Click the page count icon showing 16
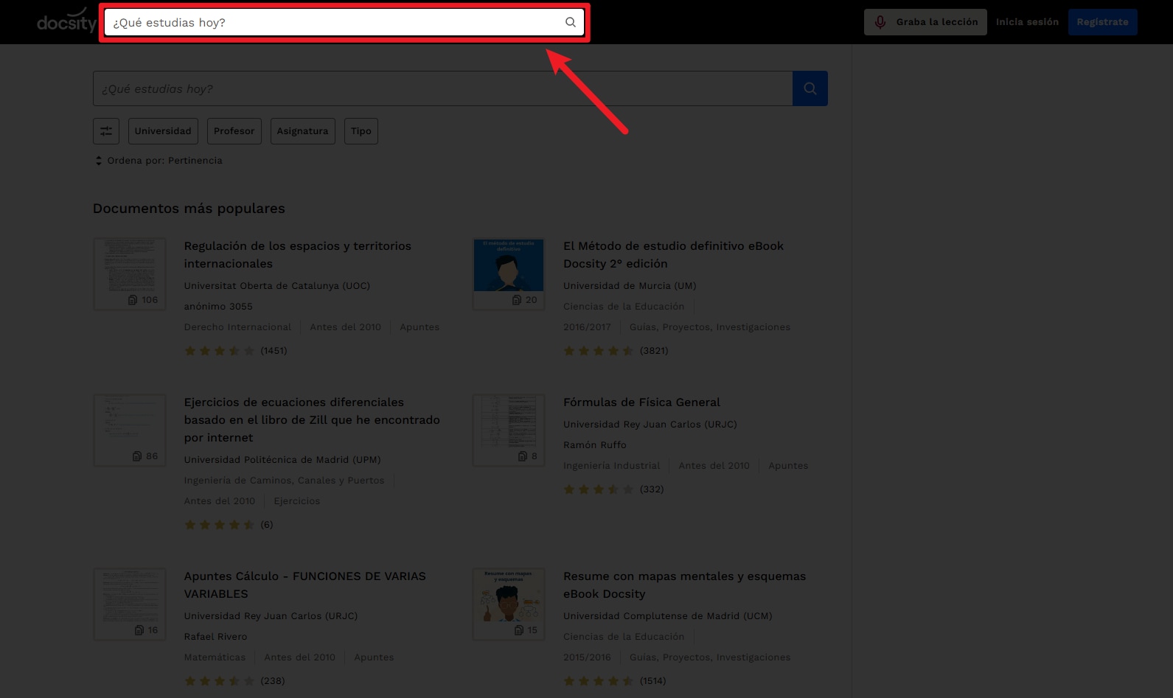 point(139,630)
